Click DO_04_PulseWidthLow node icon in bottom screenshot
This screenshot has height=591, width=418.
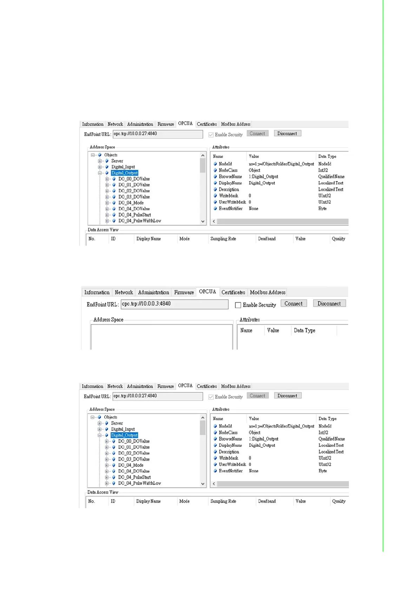[x=113, y=483]
